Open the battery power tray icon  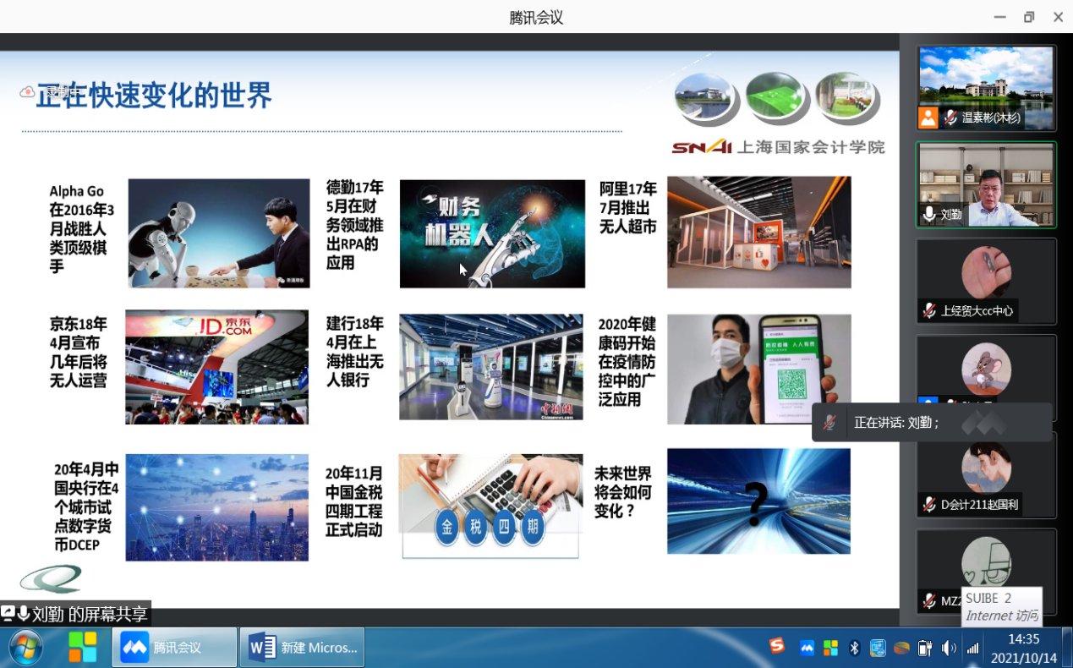click(x=925, y=648)
